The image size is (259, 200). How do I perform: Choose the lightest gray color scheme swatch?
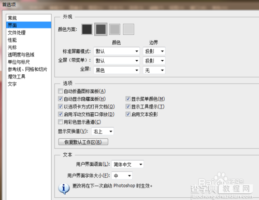tap(128, 29)
